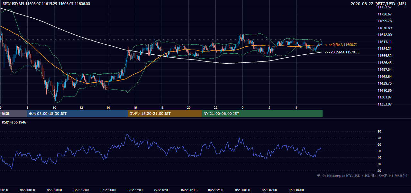Click price axis label 11584.21
The width and height of the screenshot is (411, 193).
point(384,49)
